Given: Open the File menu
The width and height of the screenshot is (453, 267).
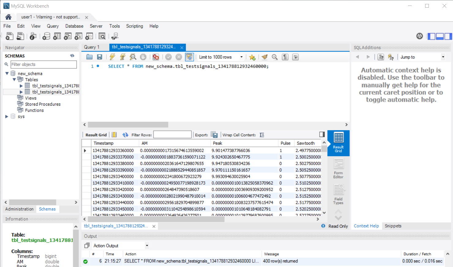Looking at the screenshot, I should click(x=7, y=26).
